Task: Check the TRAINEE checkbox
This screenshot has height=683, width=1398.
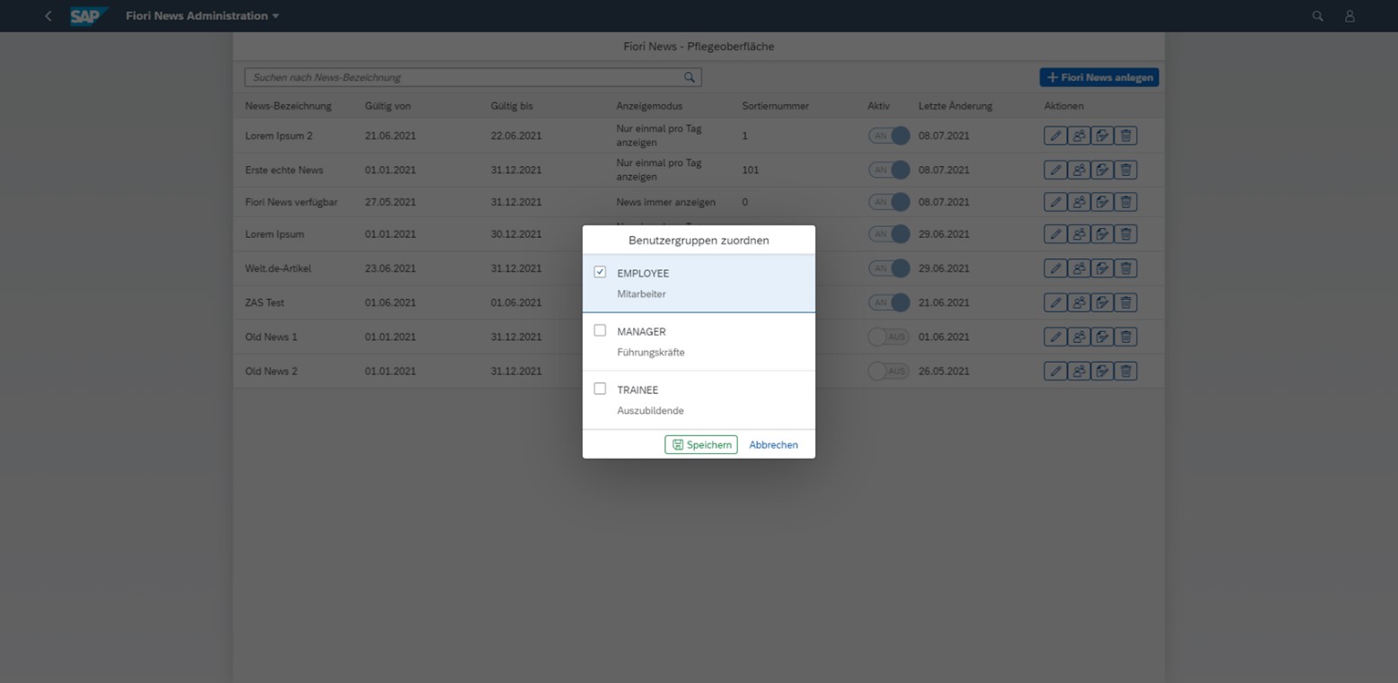Action: click(x=600, y=389)
